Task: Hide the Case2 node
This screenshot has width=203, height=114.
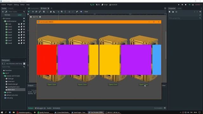Action: pyautogui.click(x=24, y=27)
